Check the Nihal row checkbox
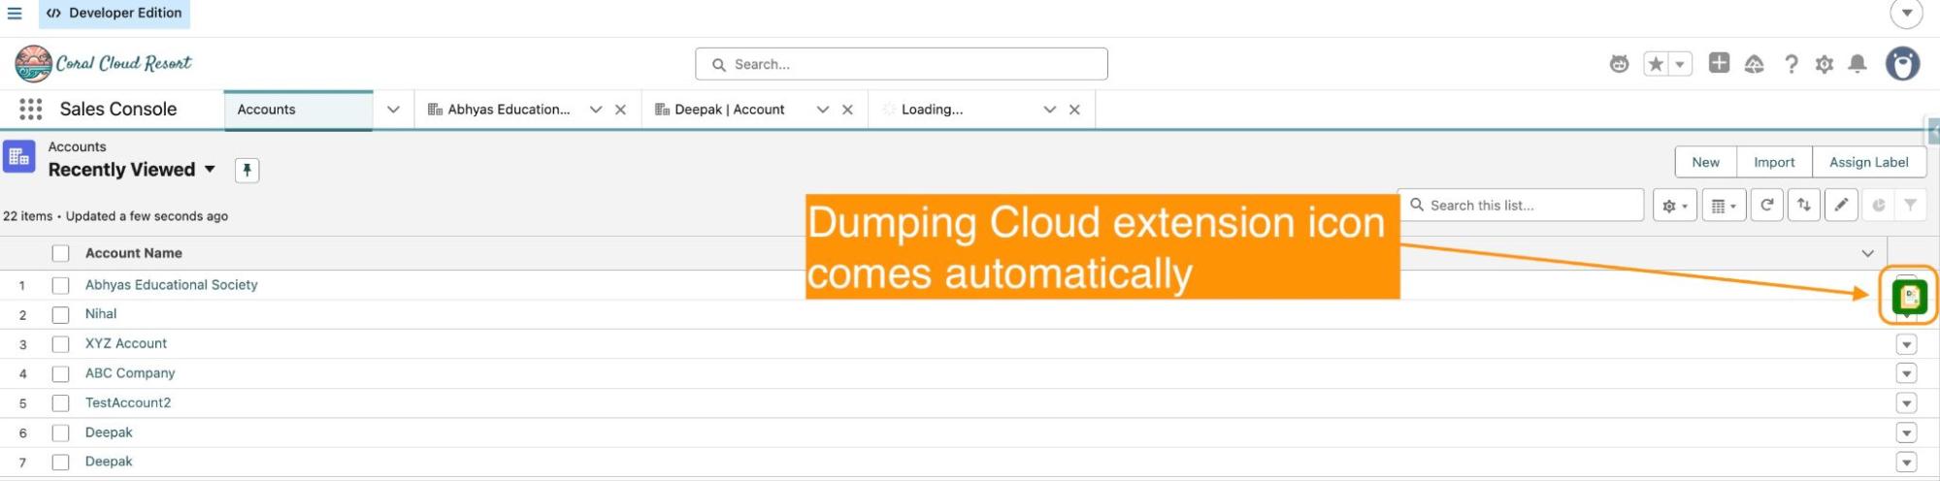The image size is (1940, 481). [61, 315]
